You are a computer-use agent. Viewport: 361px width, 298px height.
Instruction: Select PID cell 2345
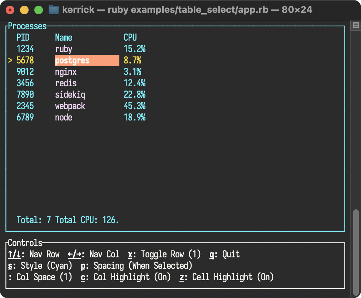25,106
